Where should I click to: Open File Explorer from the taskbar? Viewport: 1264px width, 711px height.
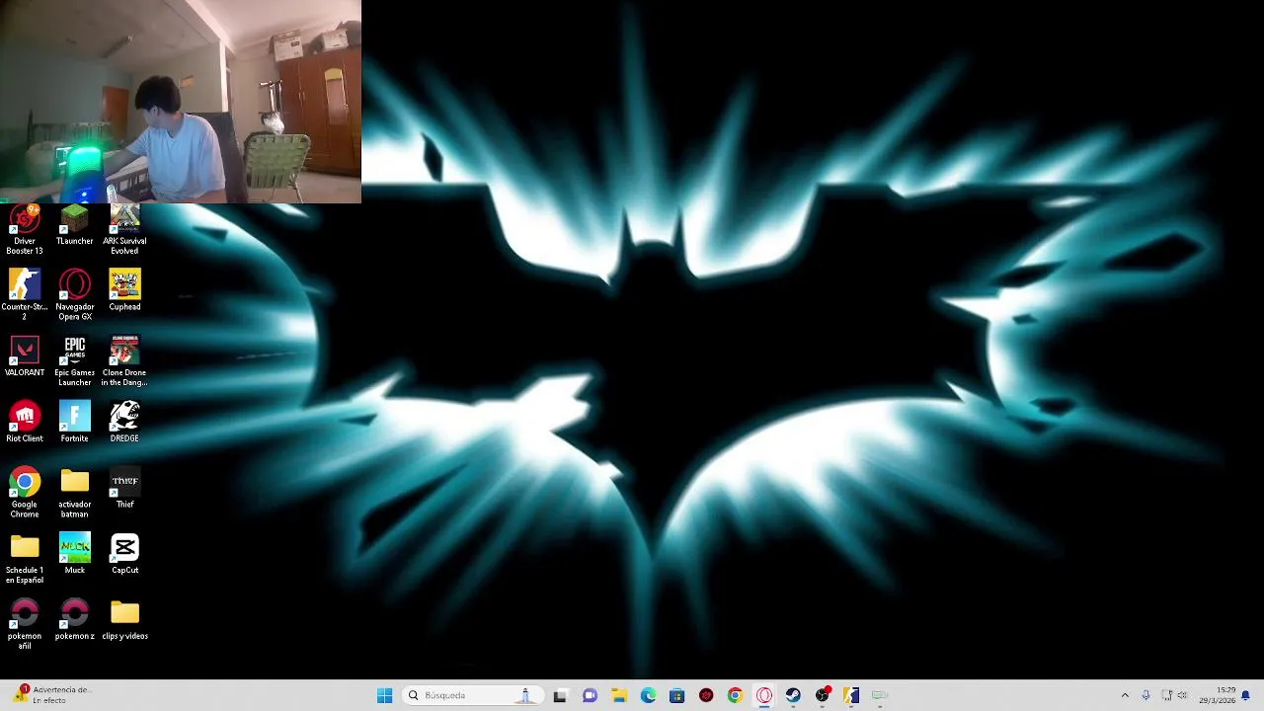(x=618, y=695)
